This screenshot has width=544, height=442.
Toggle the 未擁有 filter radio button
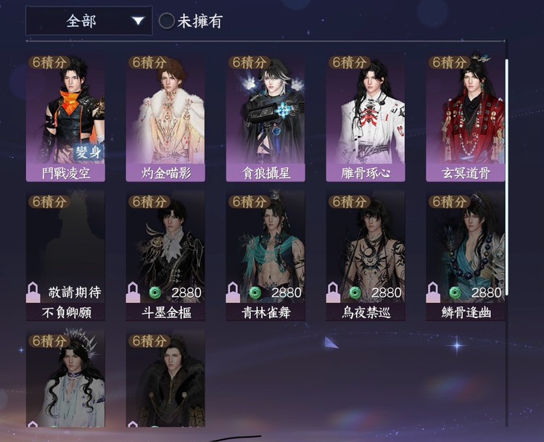(166, 21)
